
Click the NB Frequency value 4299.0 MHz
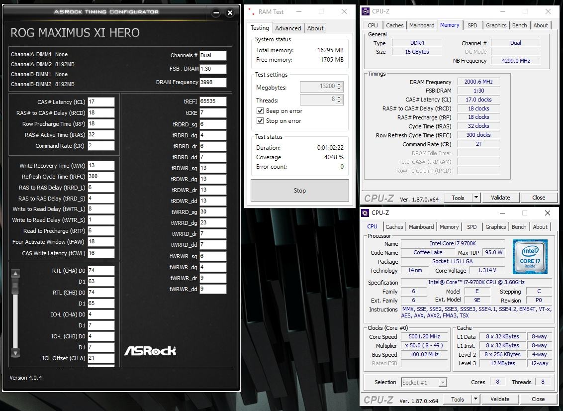click(x=516, y=61)
